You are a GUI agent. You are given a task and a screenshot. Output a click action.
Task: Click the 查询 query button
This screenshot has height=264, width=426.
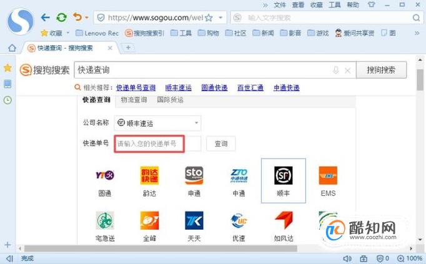click(221, 144)
